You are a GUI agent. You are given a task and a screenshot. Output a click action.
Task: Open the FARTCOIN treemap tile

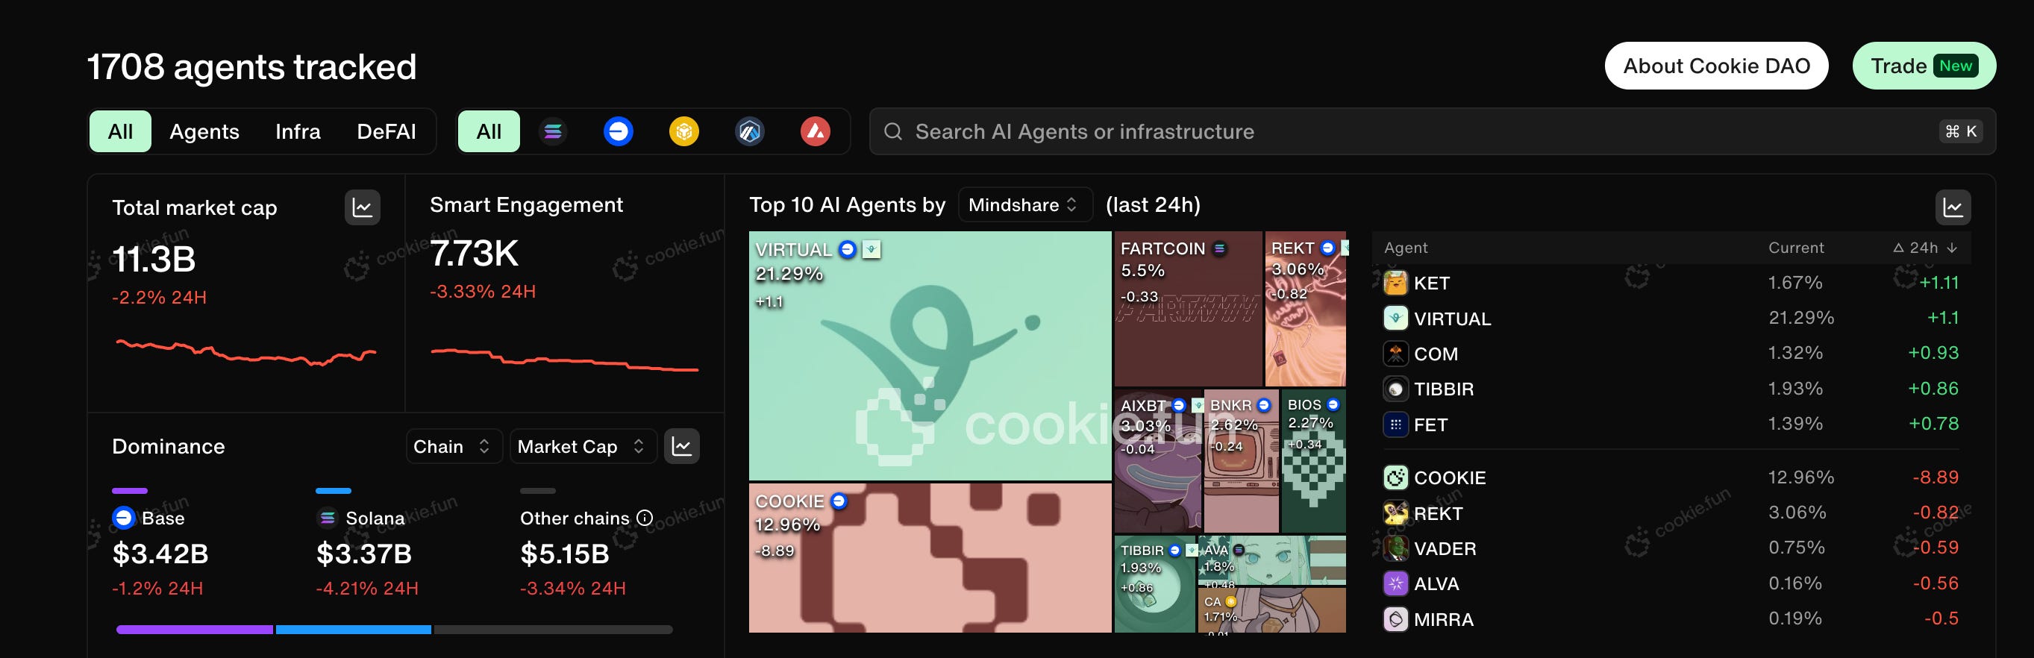coord(1188,309)
